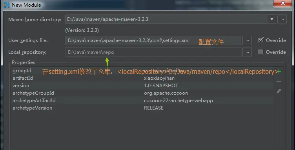Select the archetypeArtifactId property row
The width and height of the screenshot is (295, 150).
(x=142, y=101)
